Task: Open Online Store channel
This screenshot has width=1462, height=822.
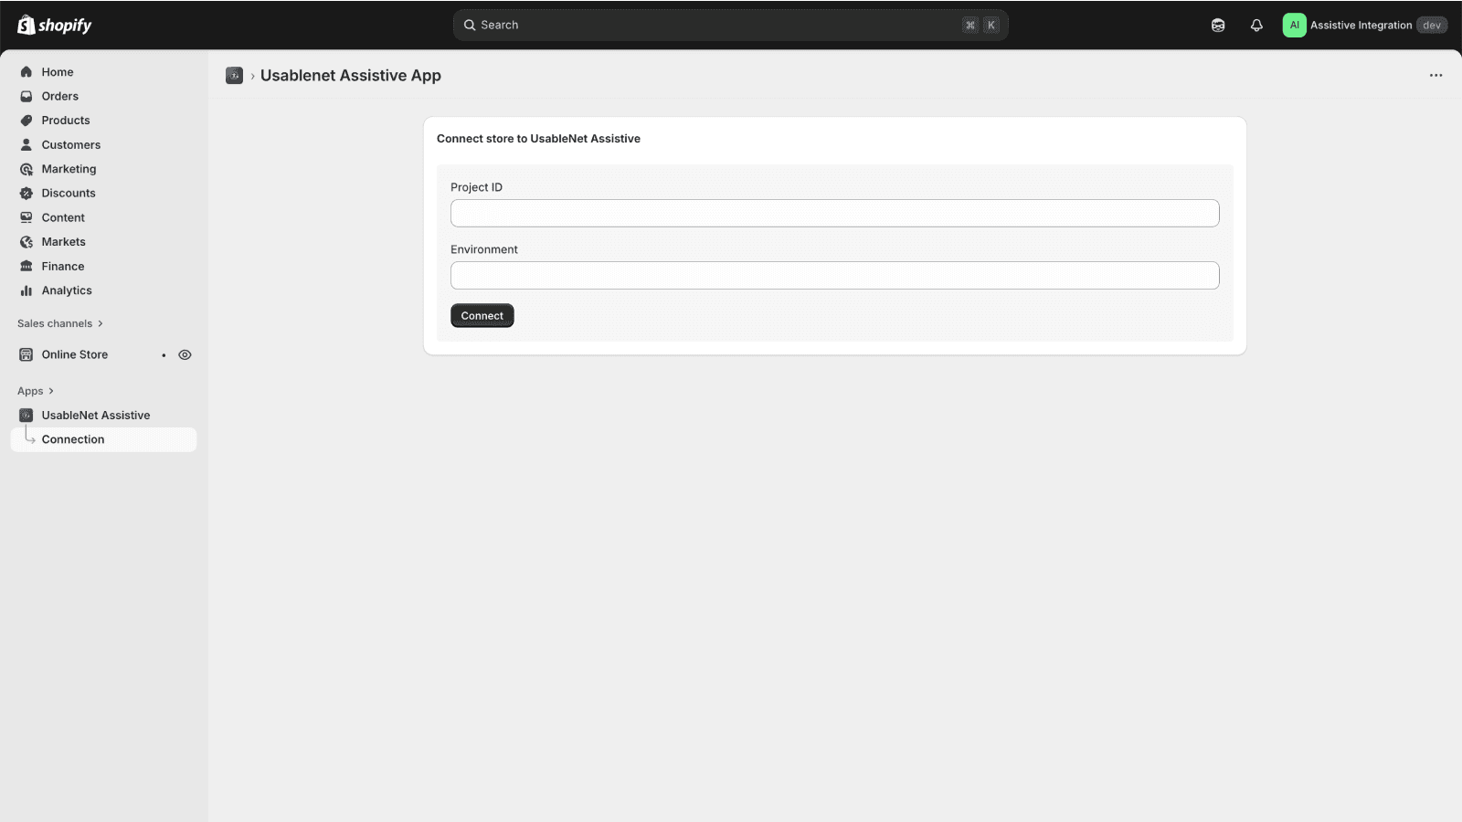Action: click(74, 354)
